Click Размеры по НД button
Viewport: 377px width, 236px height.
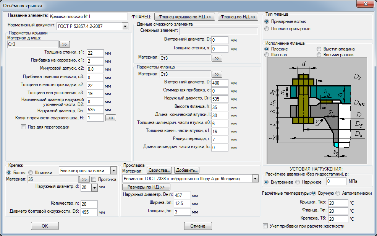[x=146, y=187]
